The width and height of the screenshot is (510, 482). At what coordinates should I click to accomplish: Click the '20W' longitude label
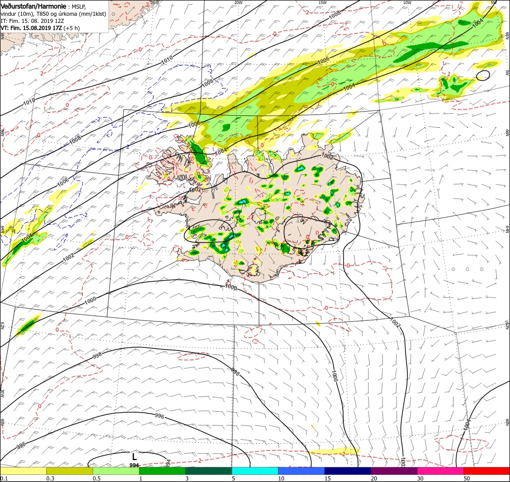(238, 3)
